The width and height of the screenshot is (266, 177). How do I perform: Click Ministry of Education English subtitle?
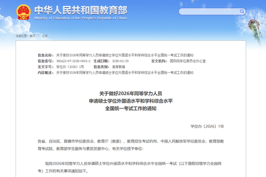point(81,18)
